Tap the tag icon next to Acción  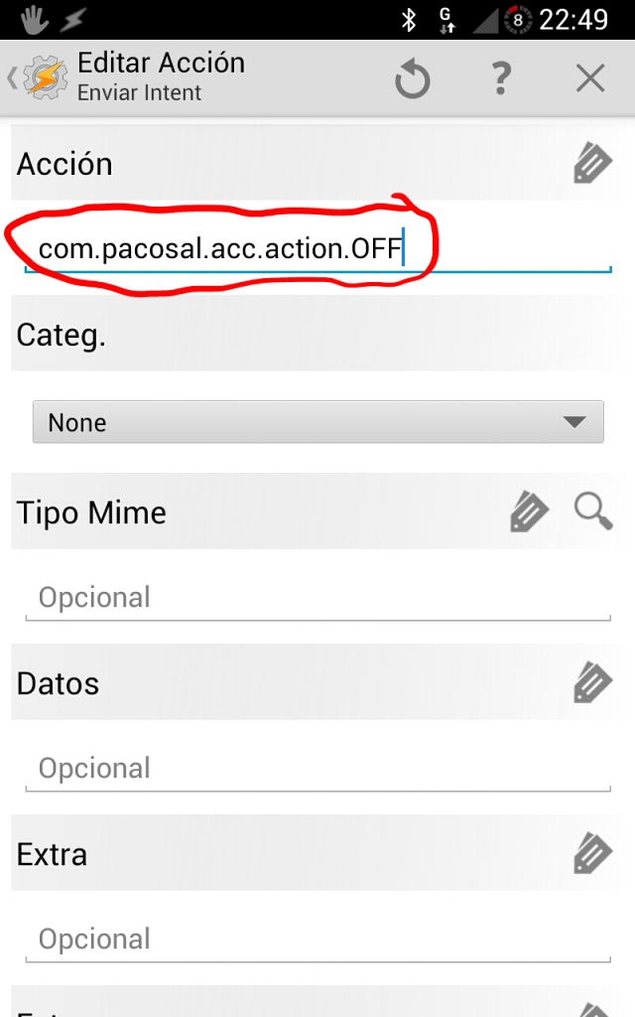point(592,164)
